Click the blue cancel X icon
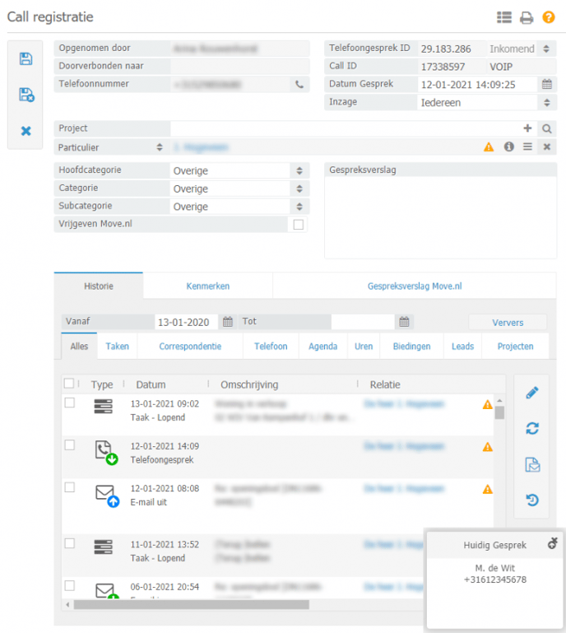Image resolution: width=566 pixels, height=633 pixels. (26, 131)
